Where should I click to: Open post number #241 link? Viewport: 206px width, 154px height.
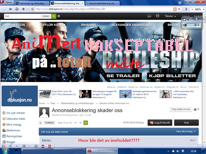pyautogui.click(x=193, y=140)
